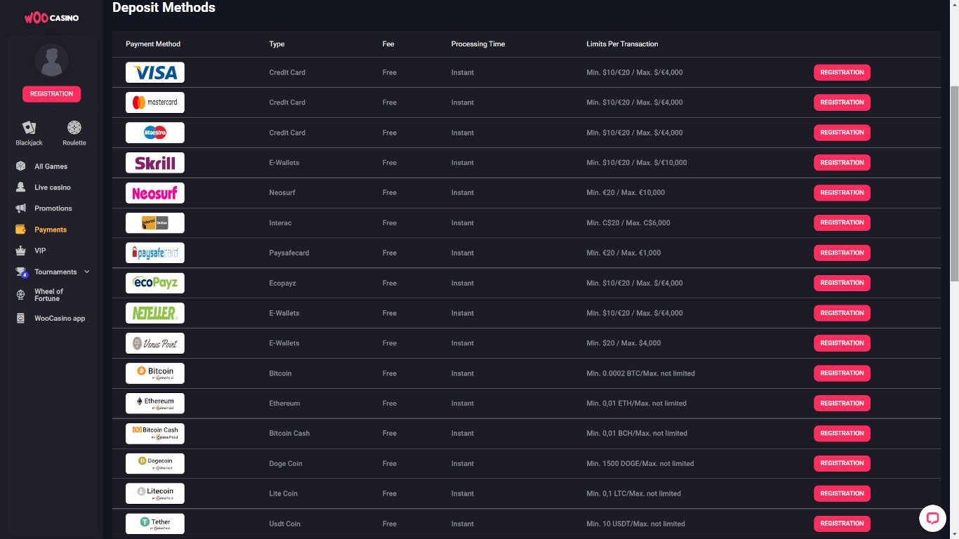The width and height of the screenshot is (959, 539).
Task: Click the VIP crown icon
Action: click(21, 251)
